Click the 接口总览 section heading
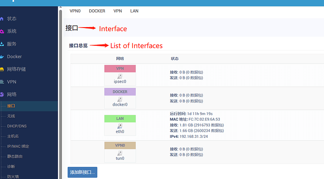324x179 pixels. pos(78,46)
